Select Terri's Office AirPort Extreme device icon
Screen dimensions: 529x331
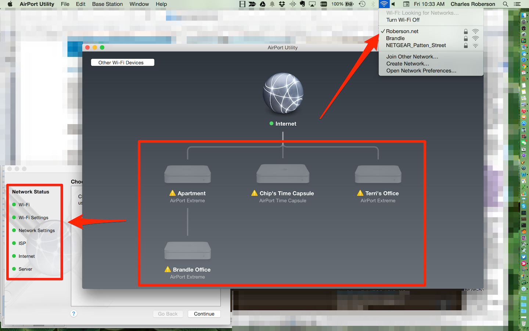click(x=378, y=174)
